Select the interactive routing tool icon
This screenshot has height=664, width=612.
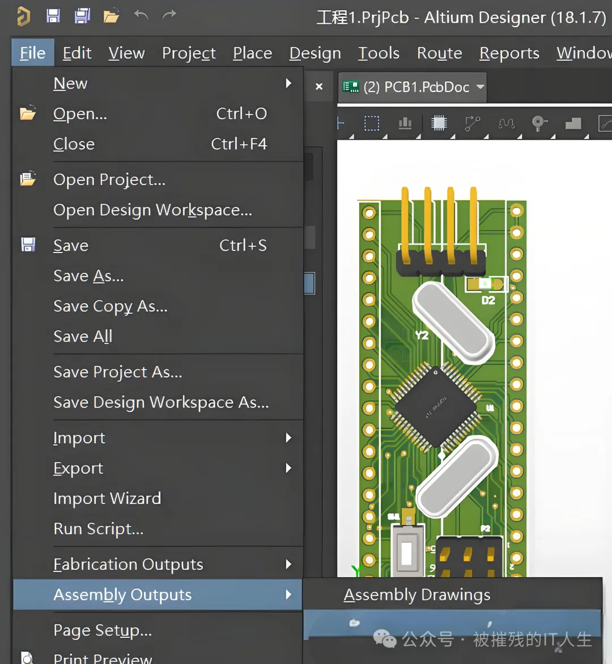pos(473,123)
